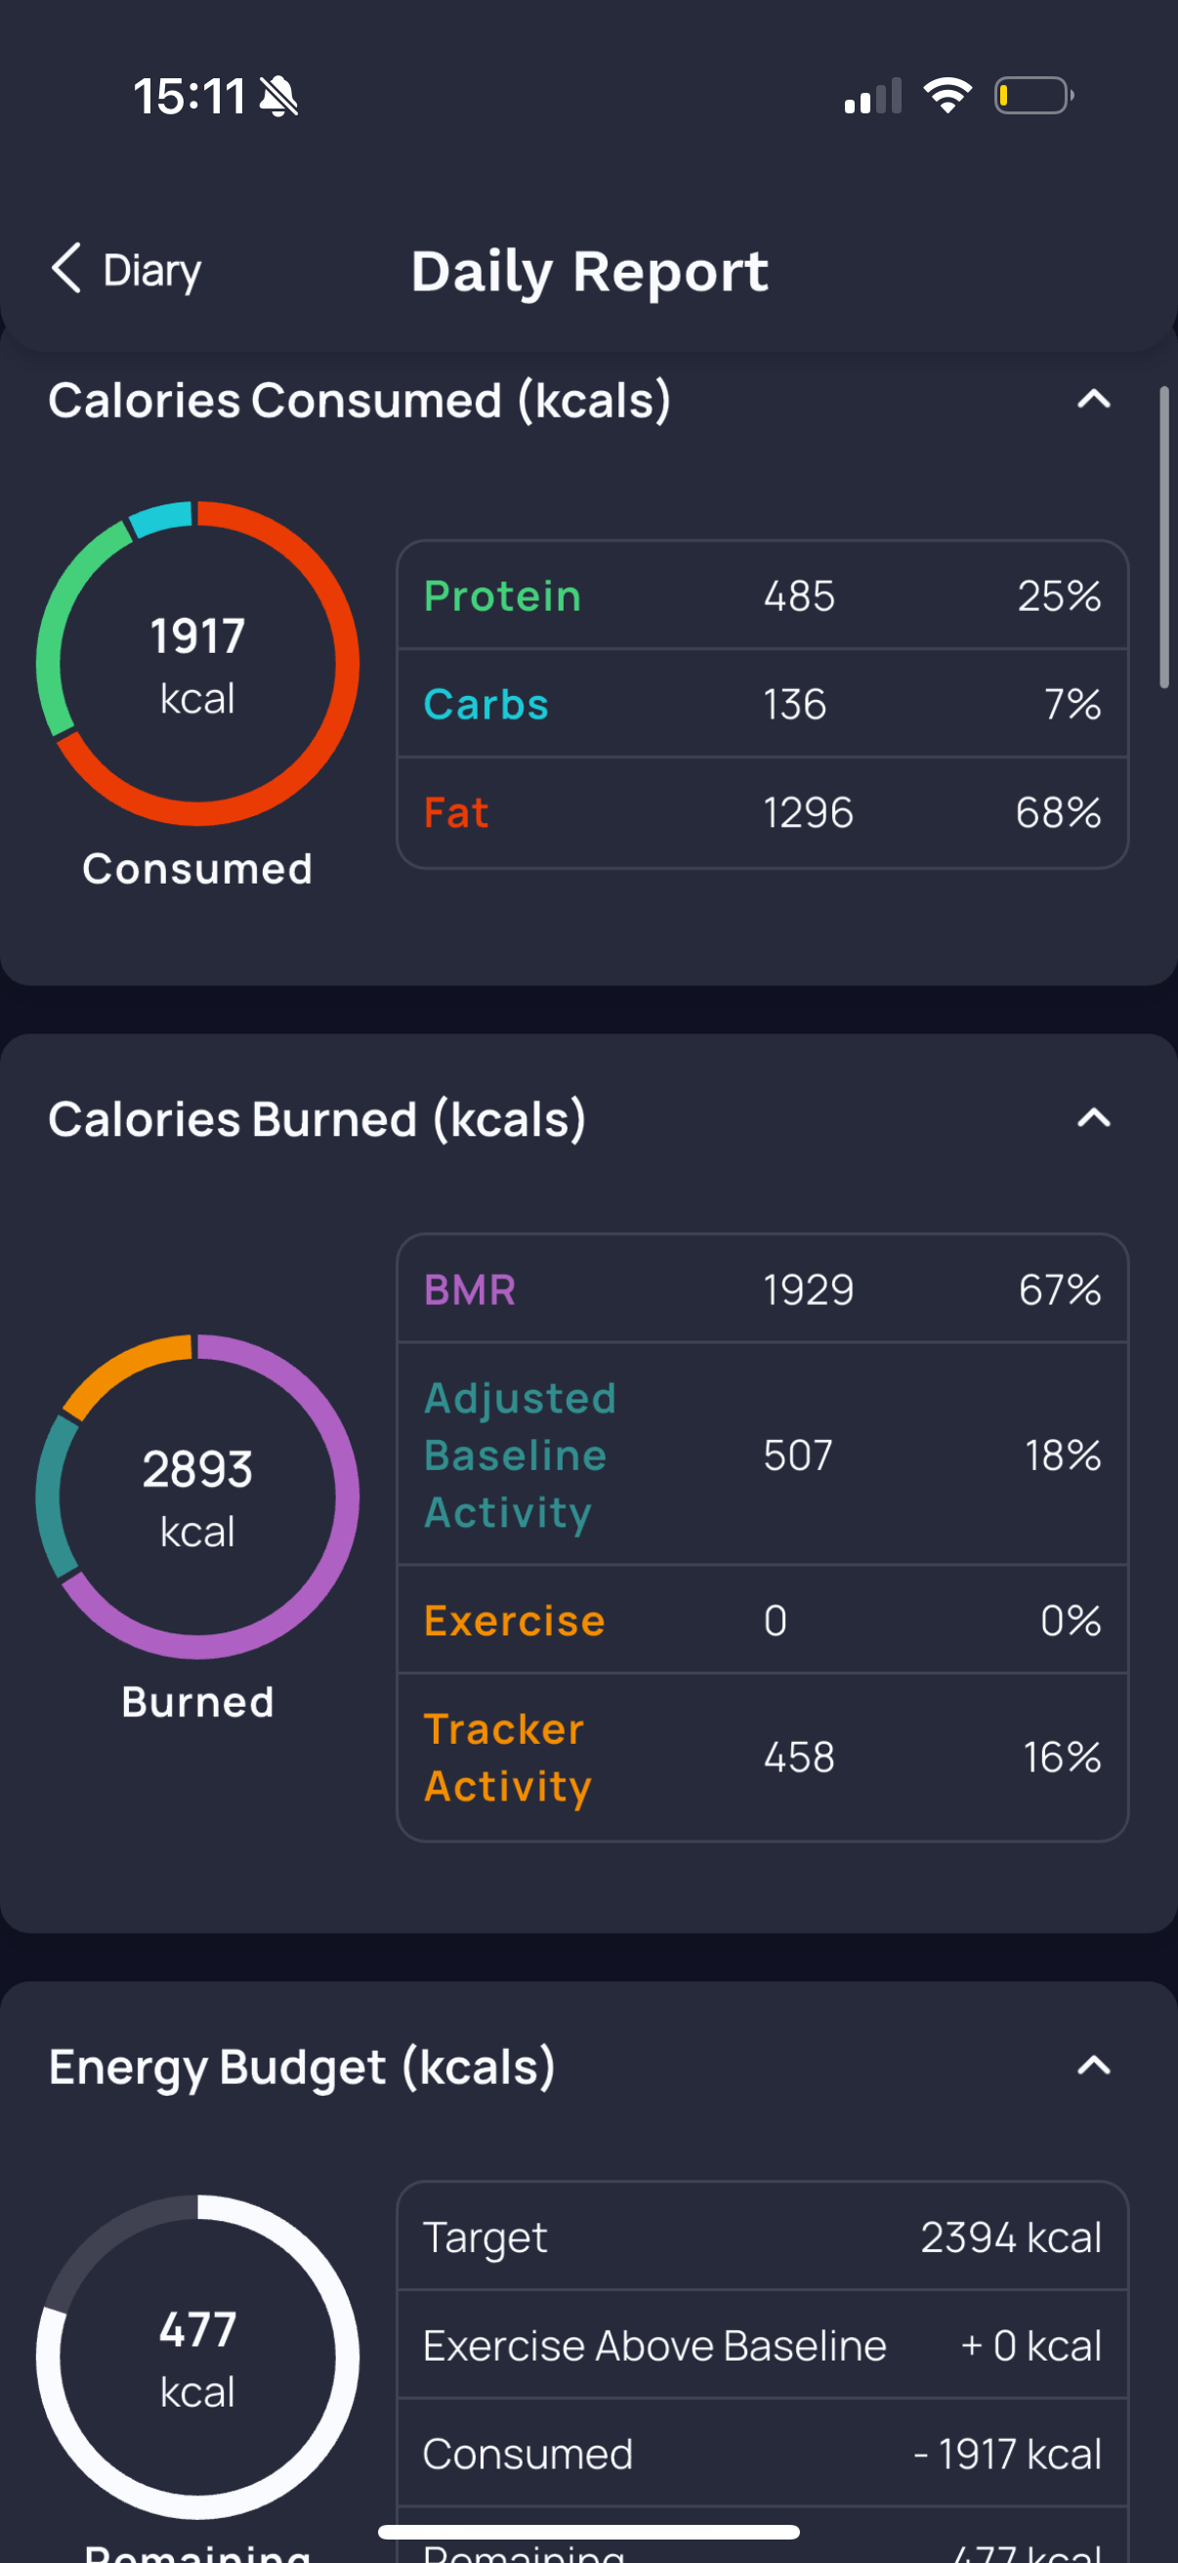Screen dimensions: 1178x2563
Task: Tap the 477 kcal remaining ring
Action: 198,2356
